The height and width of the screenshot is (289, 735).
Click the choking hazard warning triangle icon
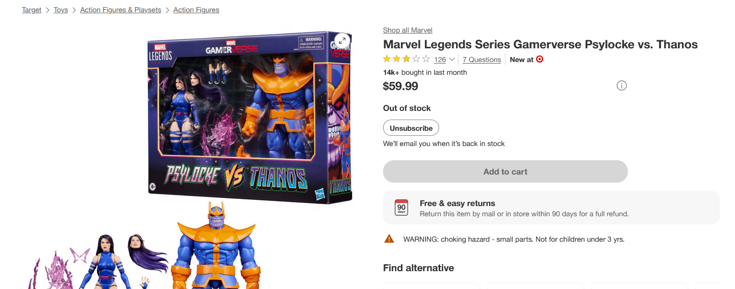pos(389,238)
